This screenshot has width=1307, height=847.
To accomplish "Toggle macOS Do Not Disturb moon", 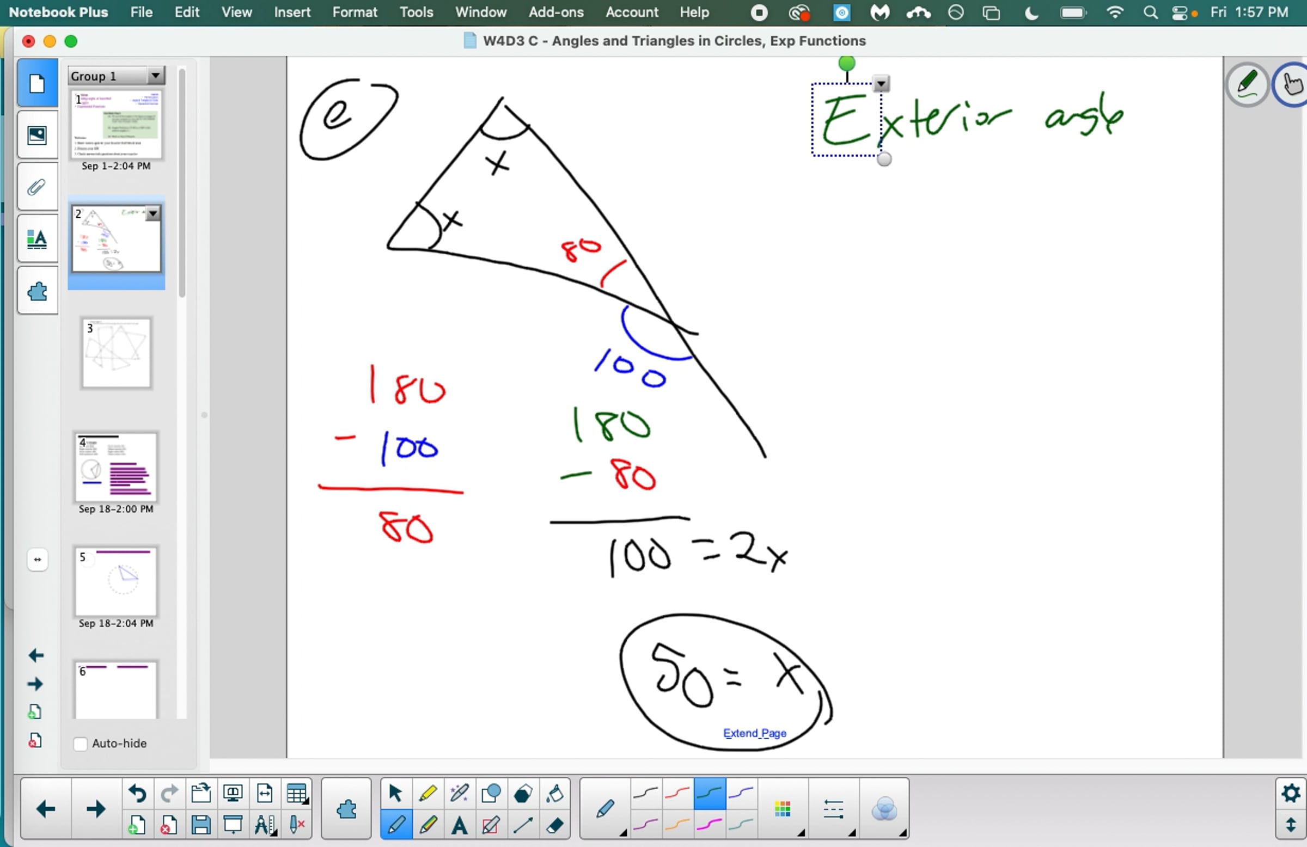I will click(1031, 12).
